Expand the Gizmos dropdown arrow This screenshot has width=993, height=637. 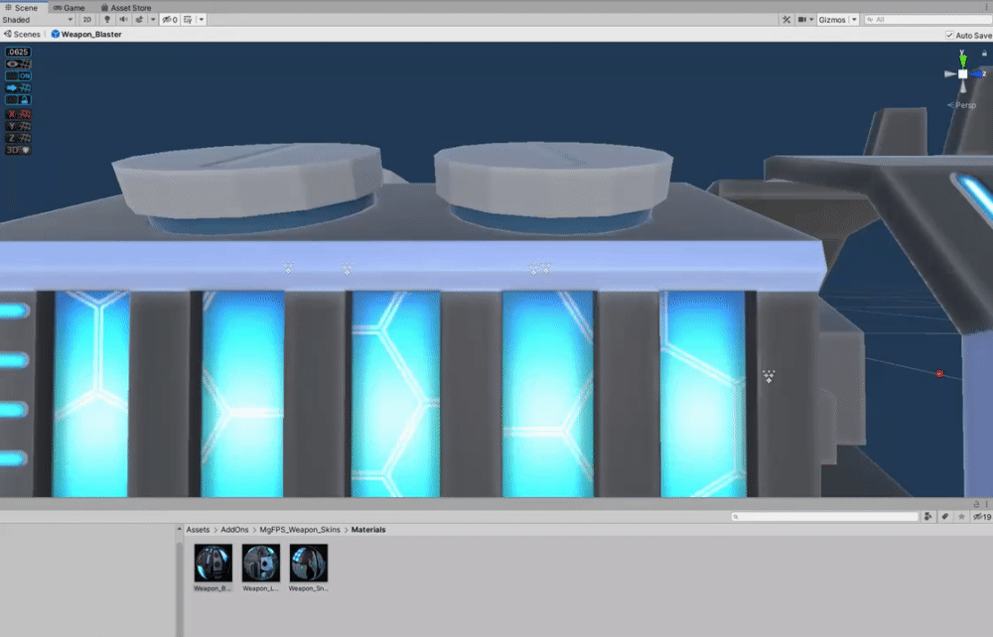pos(854,20)
